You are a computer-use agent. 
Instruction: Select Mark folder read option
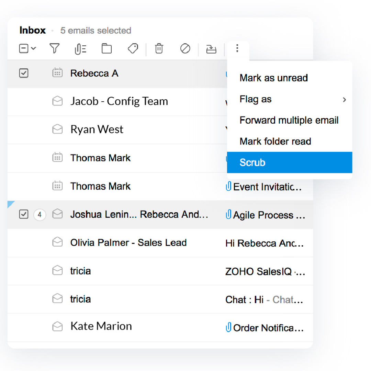(290, 141)
